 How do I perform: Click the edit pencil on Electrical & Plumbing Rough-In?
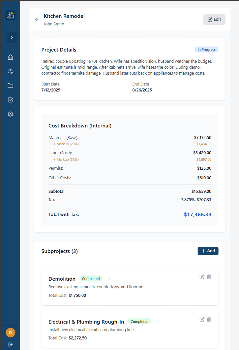click(x=201, y=319)
